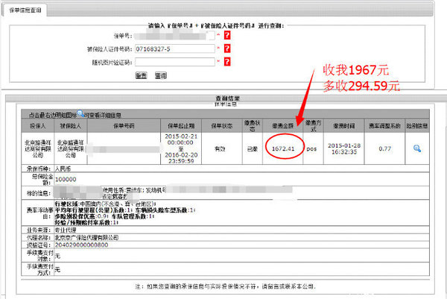Click magnifier icon in 险别信息 column
The height and width of the screenshot is (299, 447).
tap(417, 149)
